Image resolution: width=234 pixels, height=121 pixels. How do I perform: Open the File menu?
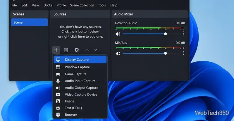coord(14,5)
